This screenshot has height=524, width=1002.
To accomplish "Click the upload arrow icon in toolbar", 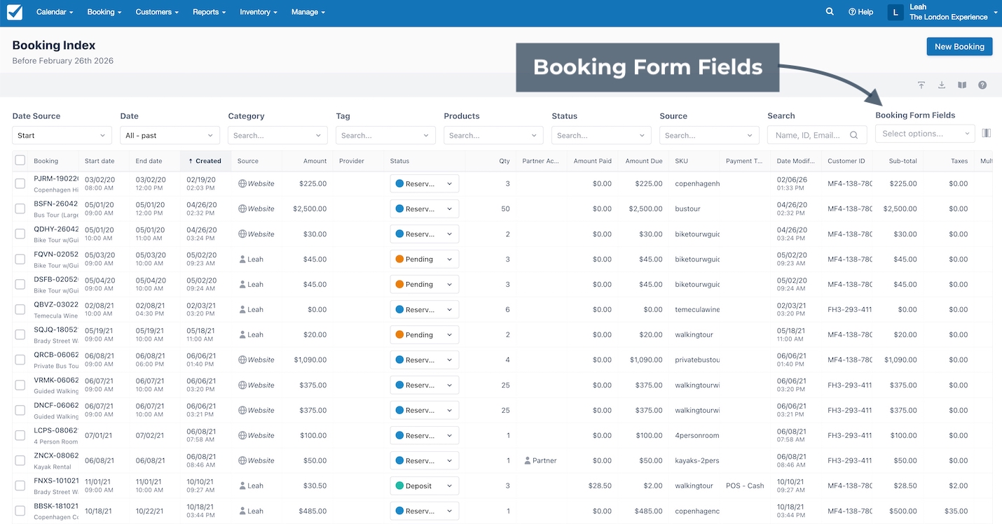I will pyautogui.click(x=921, y=85).
